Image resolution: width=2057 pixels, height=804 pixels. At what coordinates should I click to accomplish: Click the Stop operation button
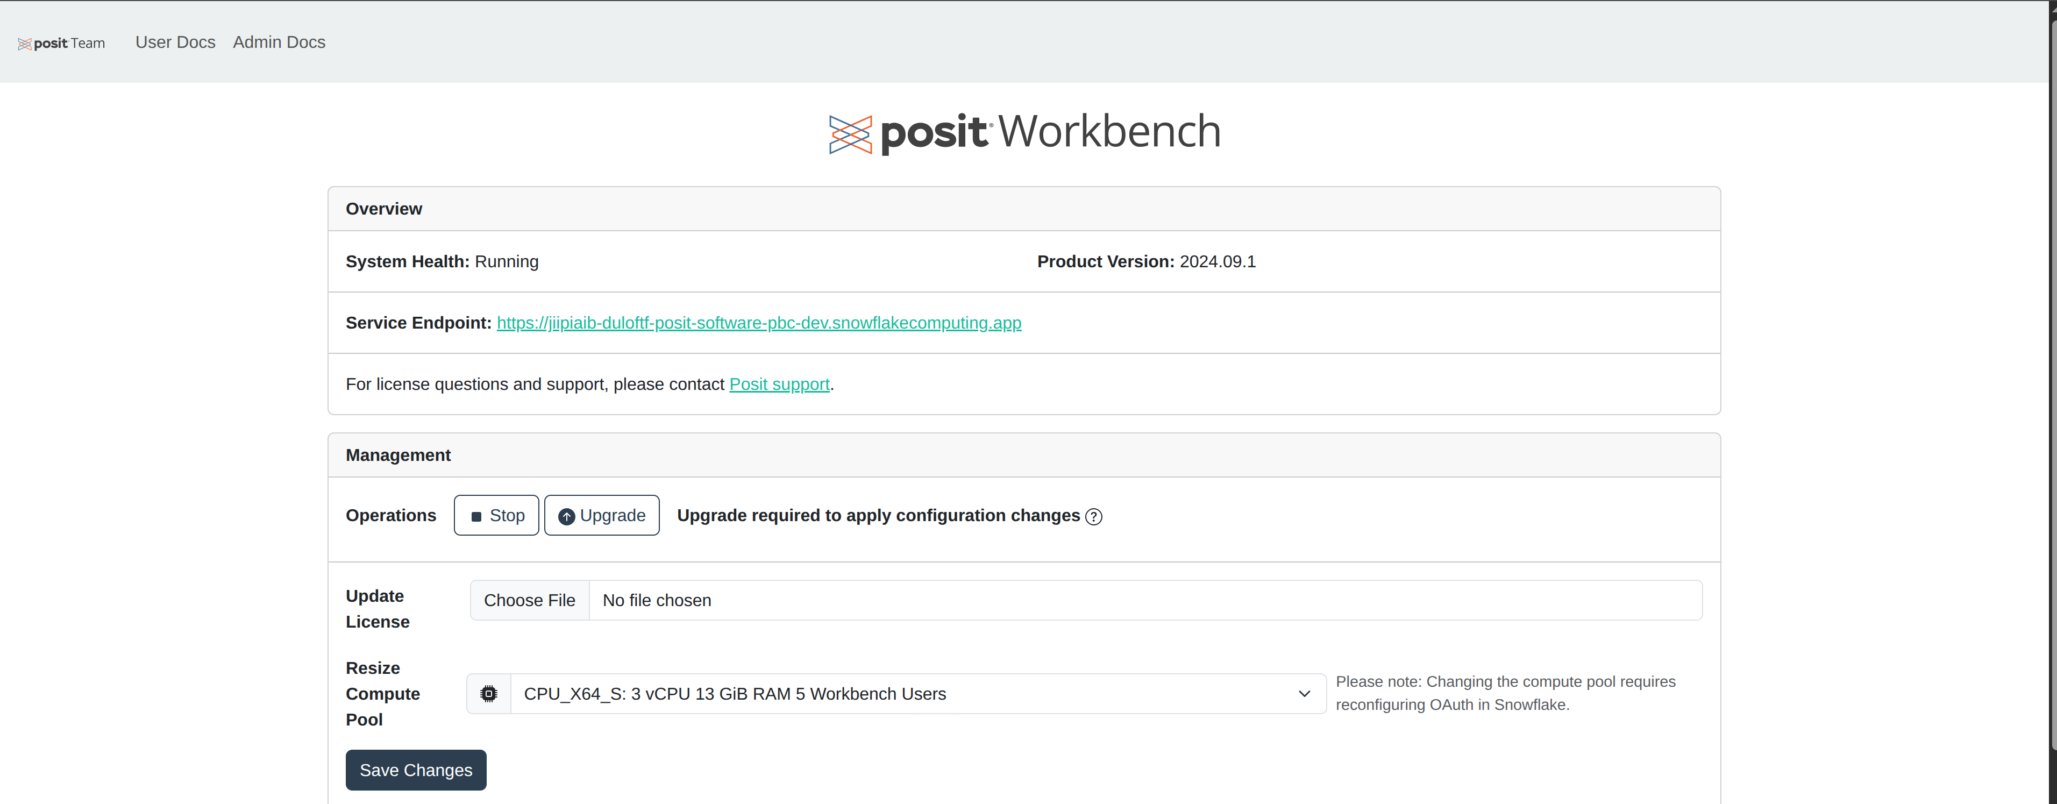[497, 516]
